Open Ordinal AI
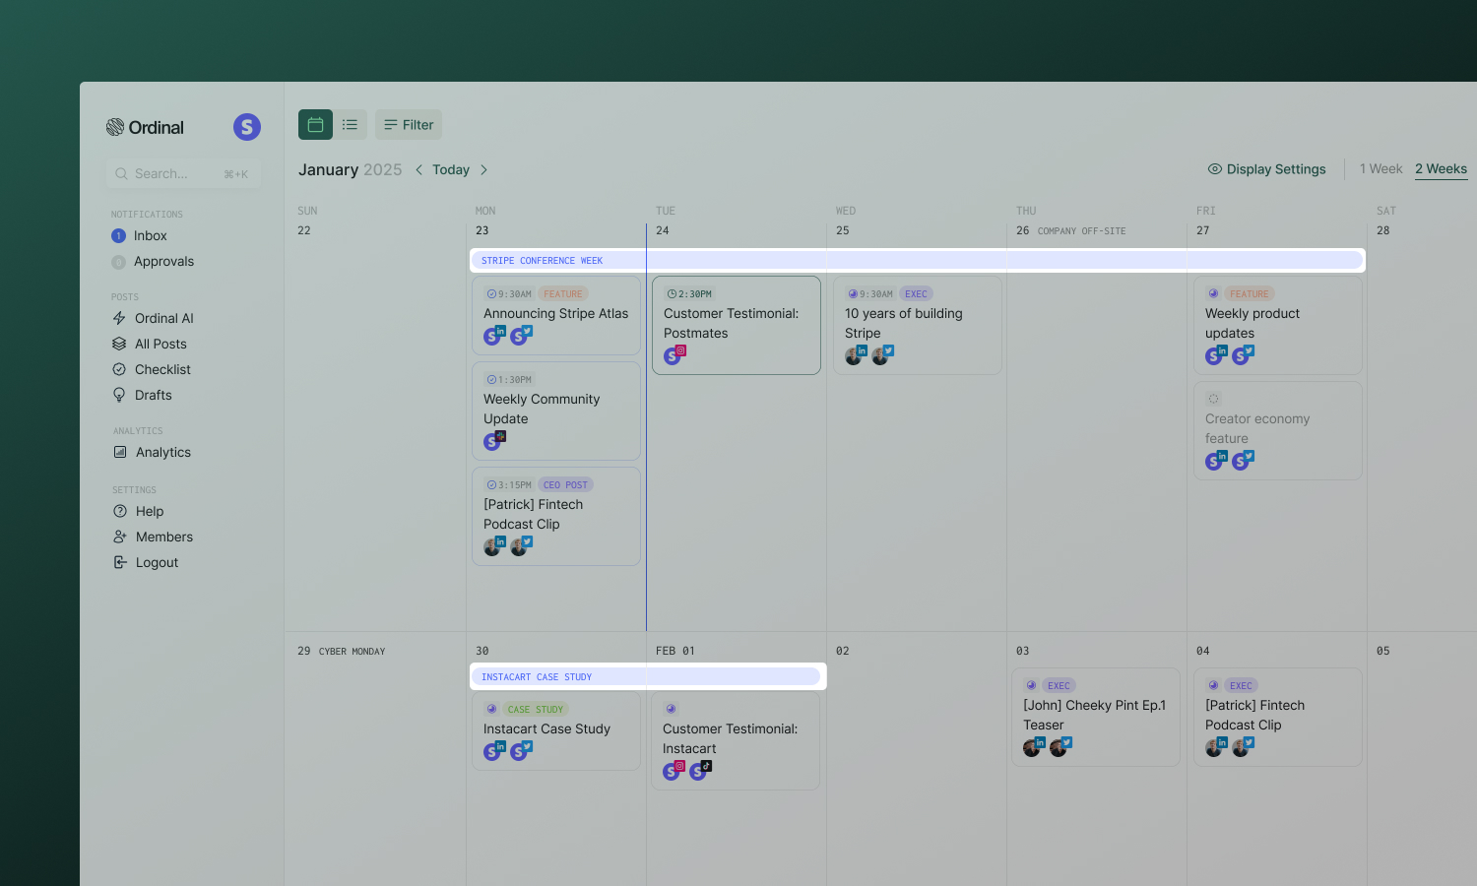This screenshot has width=1477, height=886. [163, 318]
